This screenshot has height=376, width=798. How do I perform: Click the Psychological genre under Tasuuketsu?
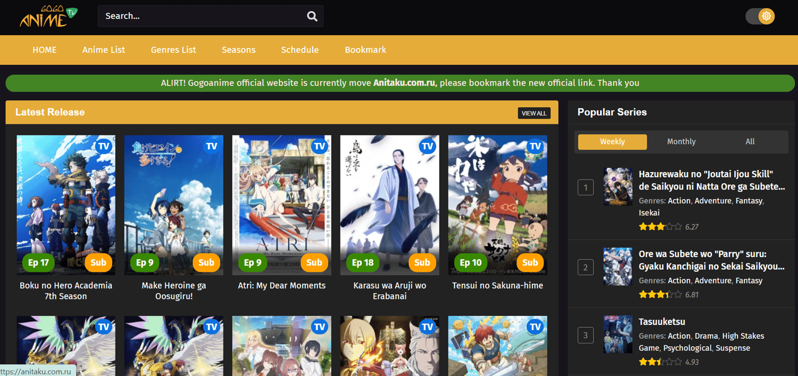coord(687,348)
